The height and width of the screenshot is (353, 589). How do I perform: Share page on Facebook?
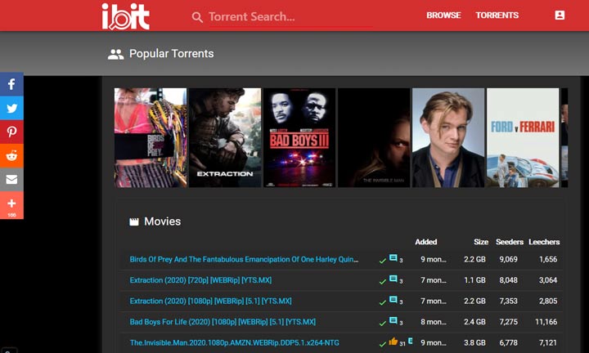click(x=11, y=84)
